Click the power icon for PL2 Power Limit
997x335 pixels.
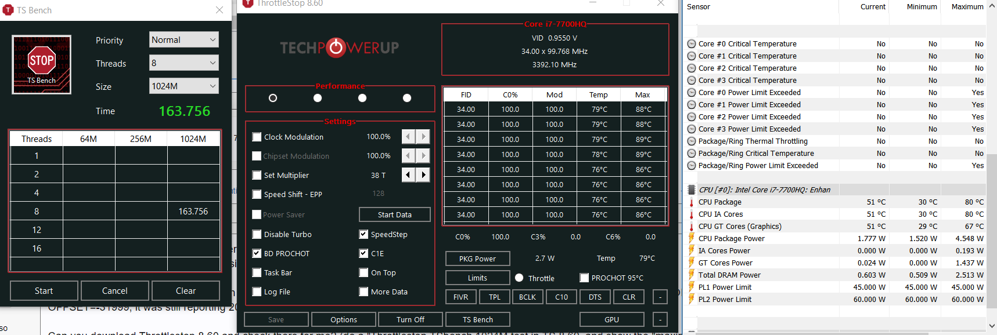[x=691, y=299]
